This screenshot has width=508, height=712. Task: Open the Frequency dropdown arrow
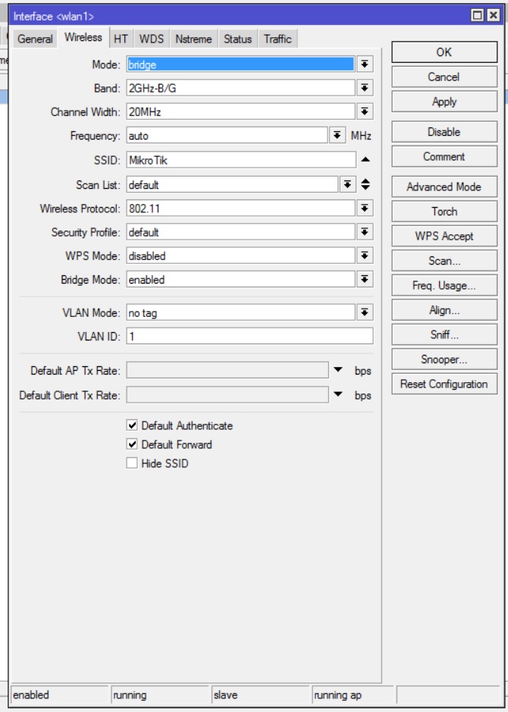(337, 135)
